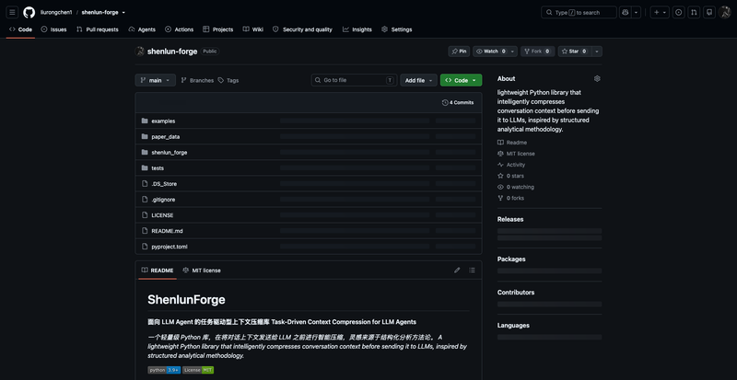Viewport: 737px width, 380px height.
Task: Open the Wiki tab
Action: pos(252,29)
